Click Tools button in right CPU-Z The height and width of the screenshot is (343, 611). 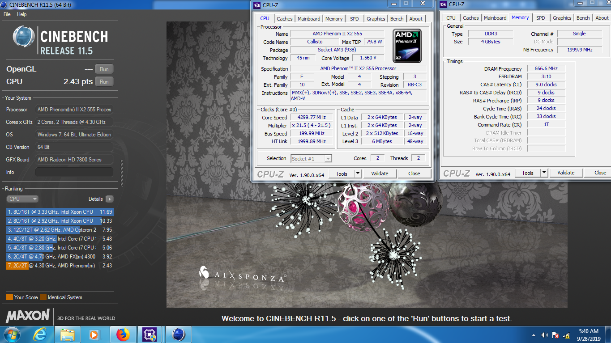[528, 173]
